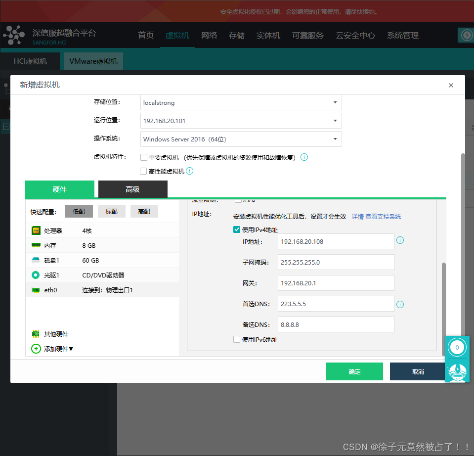This screenshot has width=474, height=456.
Task: Open info tip next to 重要虚拟机
Action: click(304, 157)
